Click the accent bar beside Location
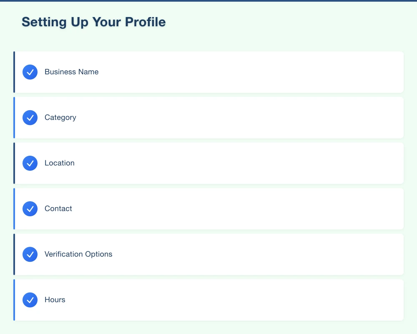 click(14, 163)
